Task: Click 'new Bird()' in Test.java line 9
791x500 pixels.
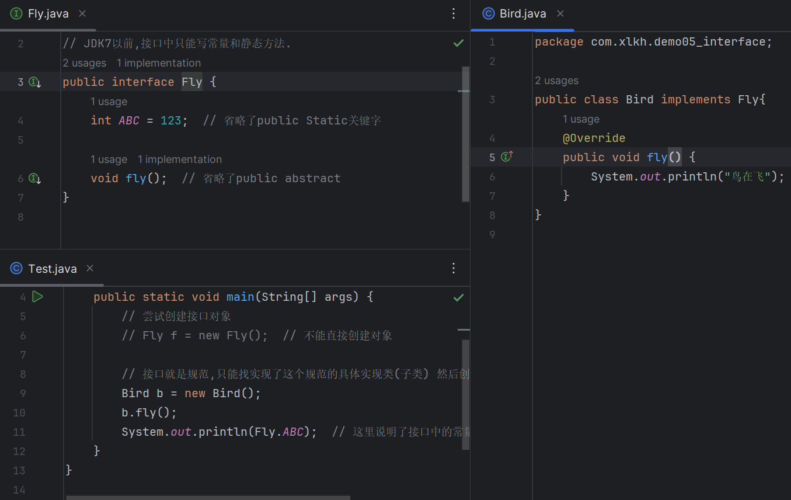Action: coord(219,393)
